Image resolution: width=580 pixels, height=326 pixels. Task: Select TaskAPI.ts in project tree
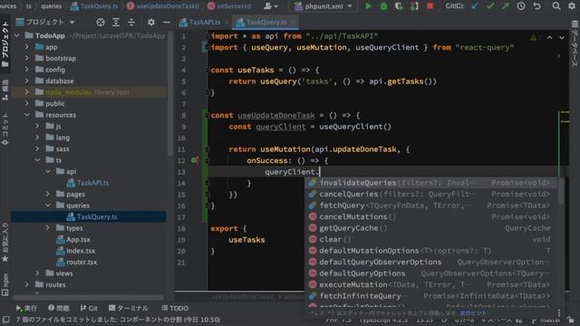(88, 183)
